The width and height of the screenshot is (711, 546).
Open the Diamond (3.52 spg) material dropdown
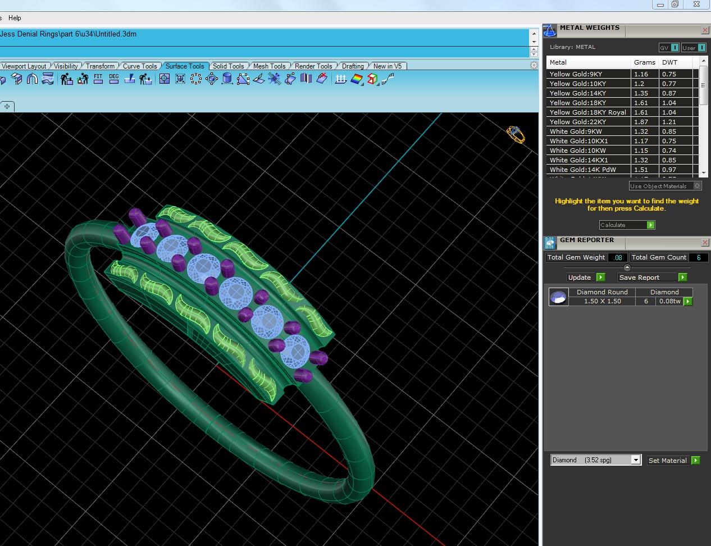tap(636, 460)
